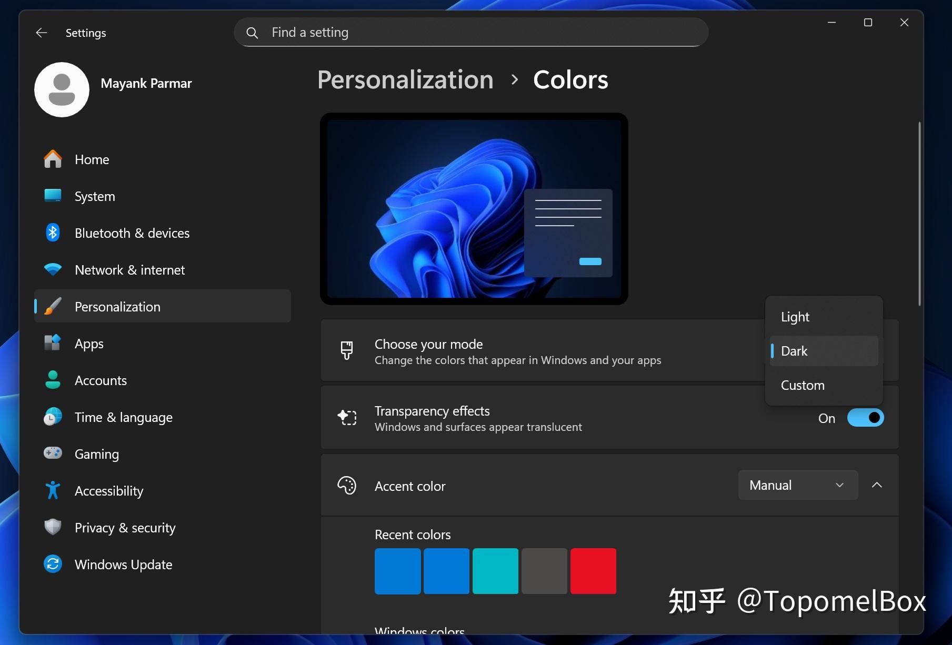
Task: Close the Settings window
Action: pos(904,22)
